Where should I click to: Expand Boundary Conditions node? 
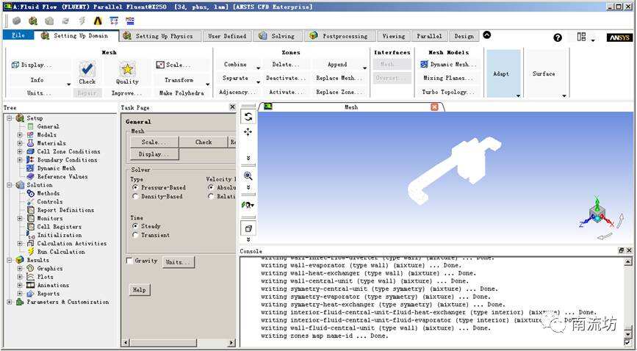pos(20,160)
